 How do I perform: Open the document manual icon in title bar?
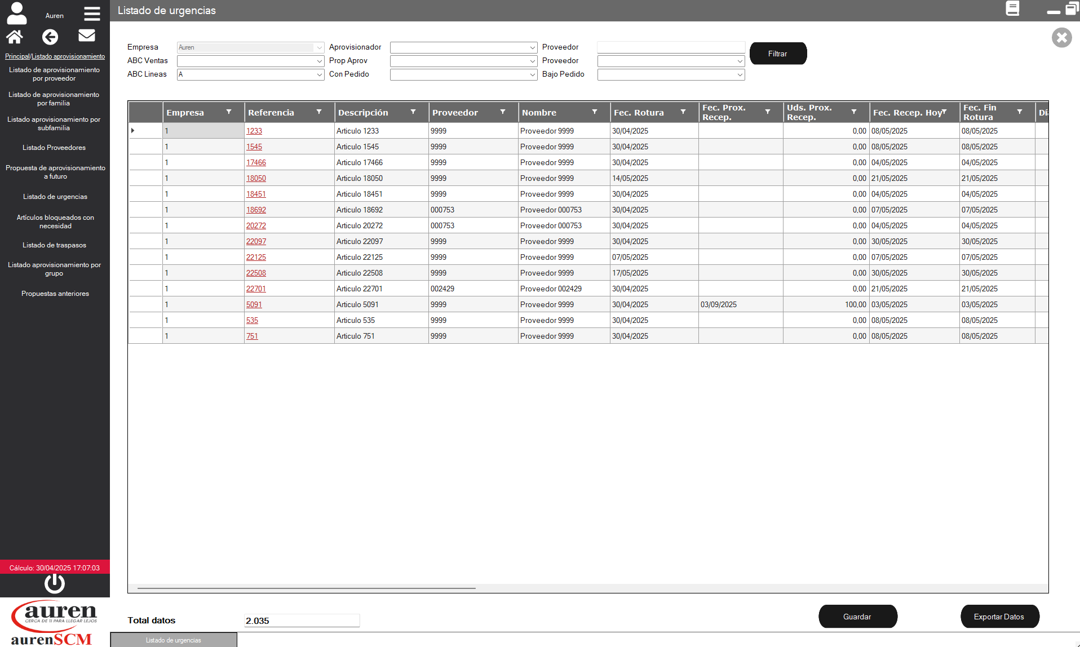[x=1012, y=8]
